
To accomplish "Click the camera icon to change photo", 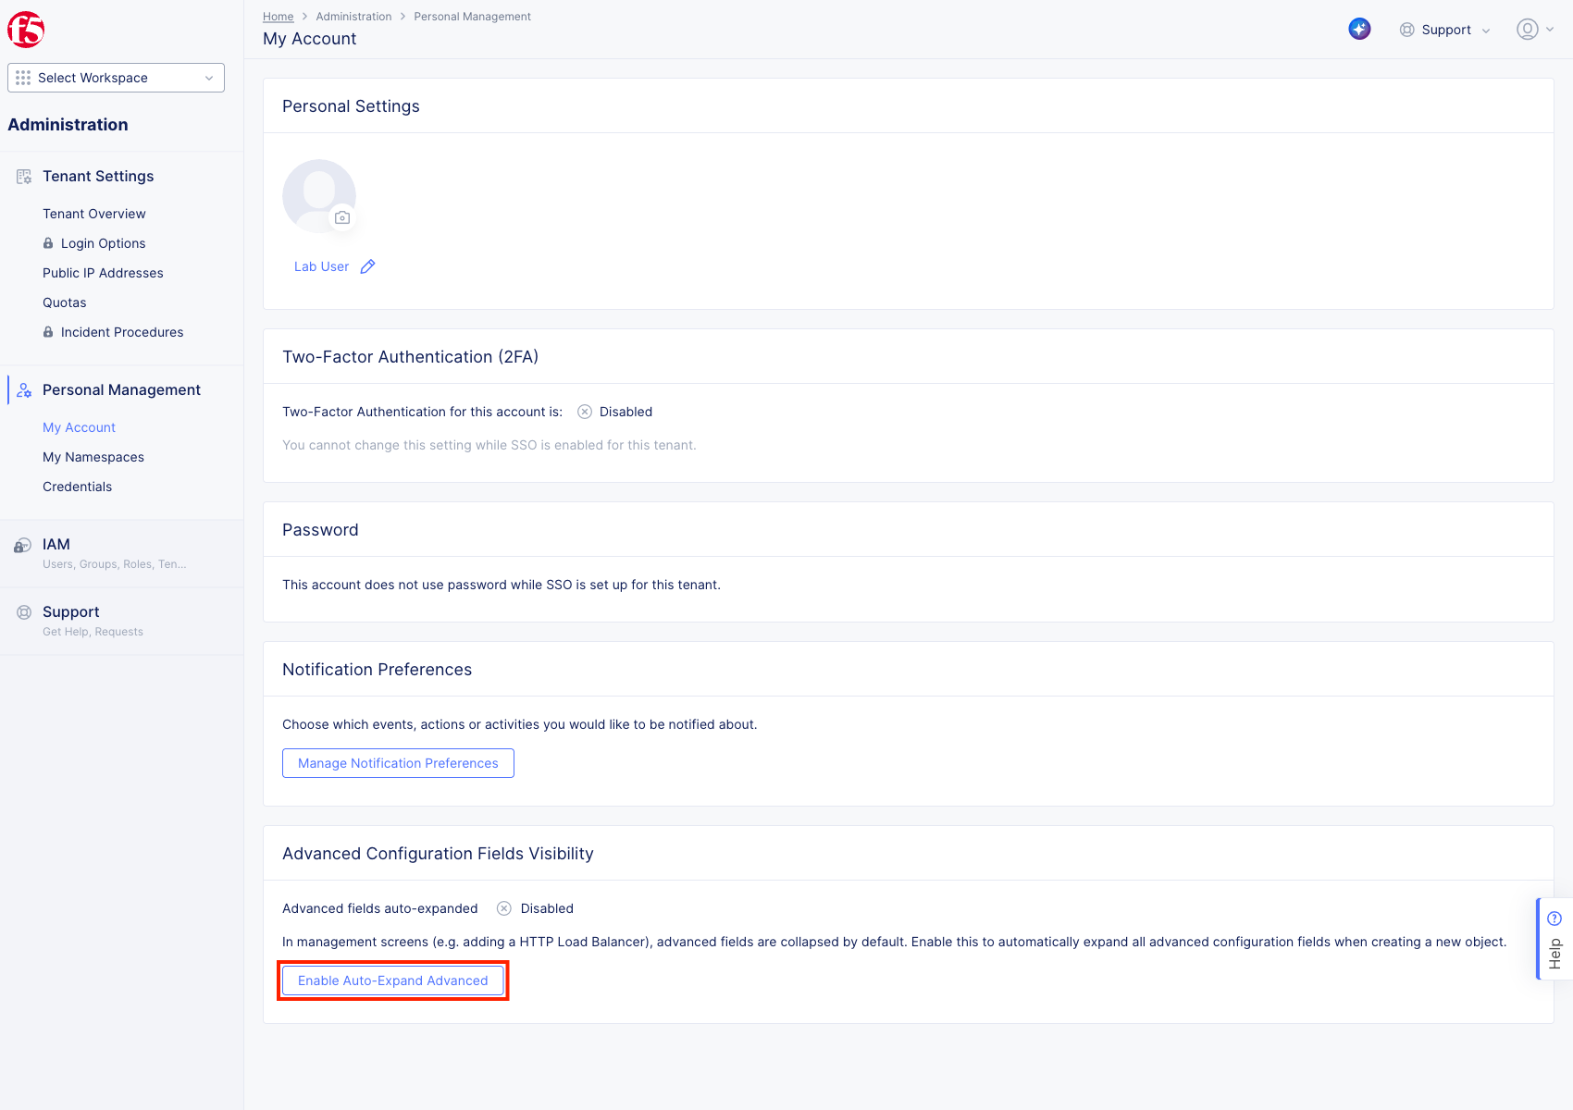I will pos(342,217).
